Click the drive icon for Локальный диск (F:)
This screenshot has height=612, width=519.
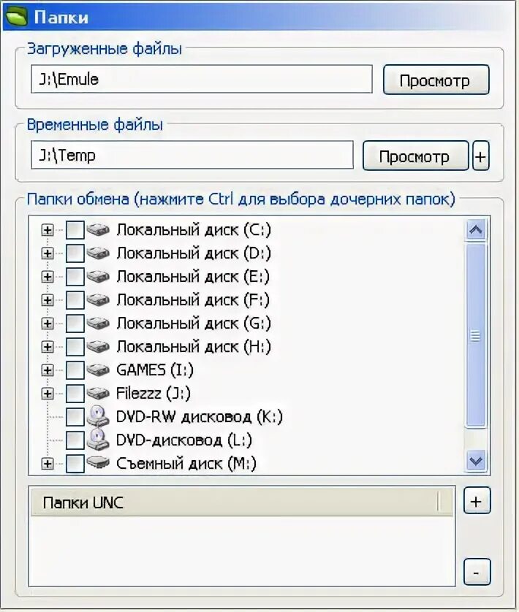pyautogui.click(x=98, y=299)
